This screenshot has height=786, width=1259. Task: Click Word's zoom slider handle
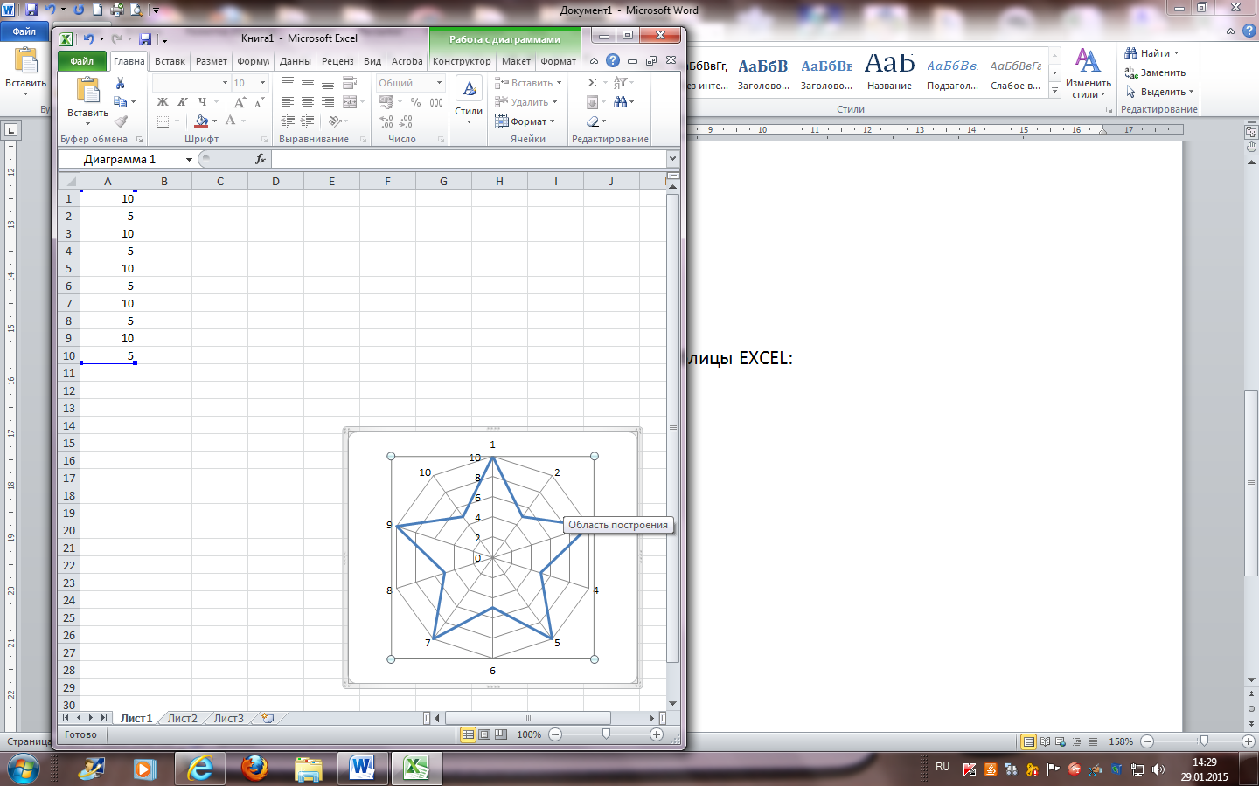click(x=1204, y=741)
